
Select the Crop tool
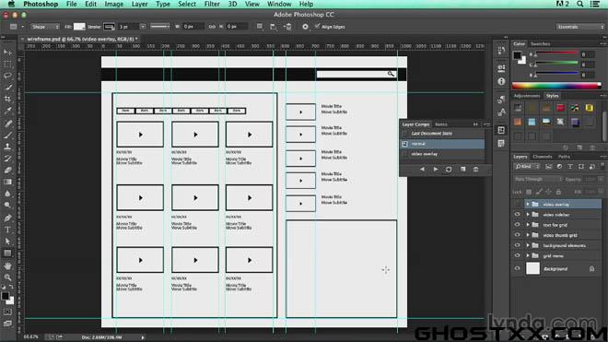pyautogui.click(x=7, y=99)
